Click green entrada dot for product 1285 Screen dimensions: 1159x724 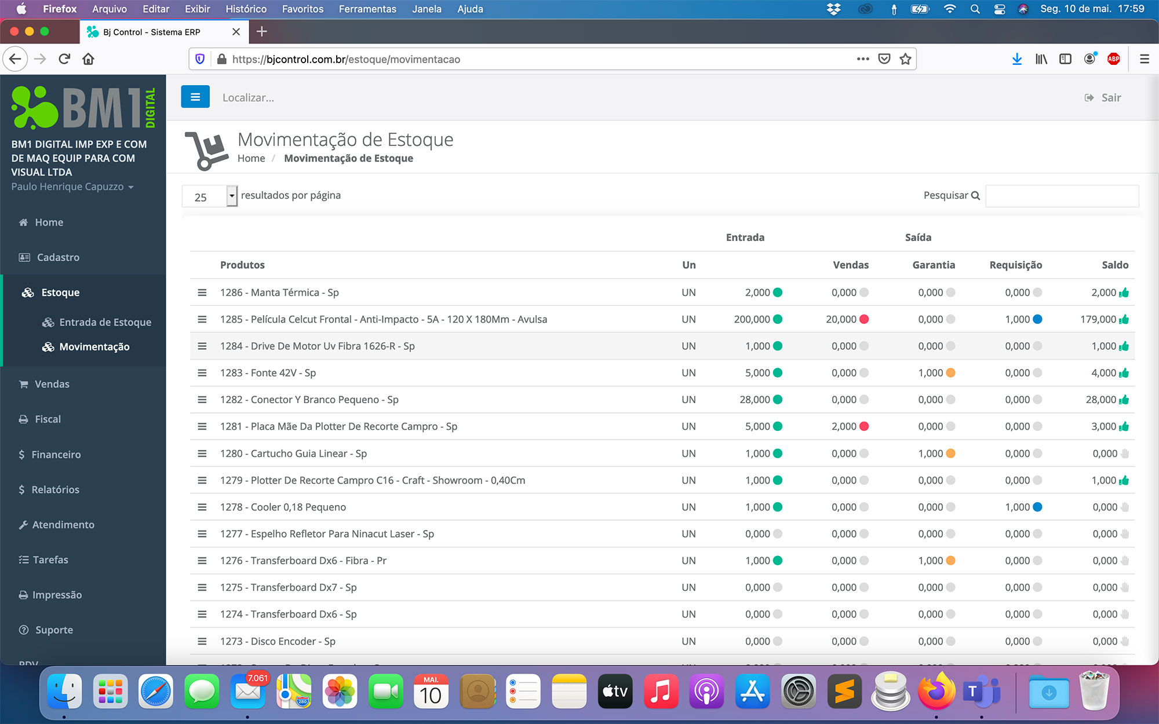[778, 319]
